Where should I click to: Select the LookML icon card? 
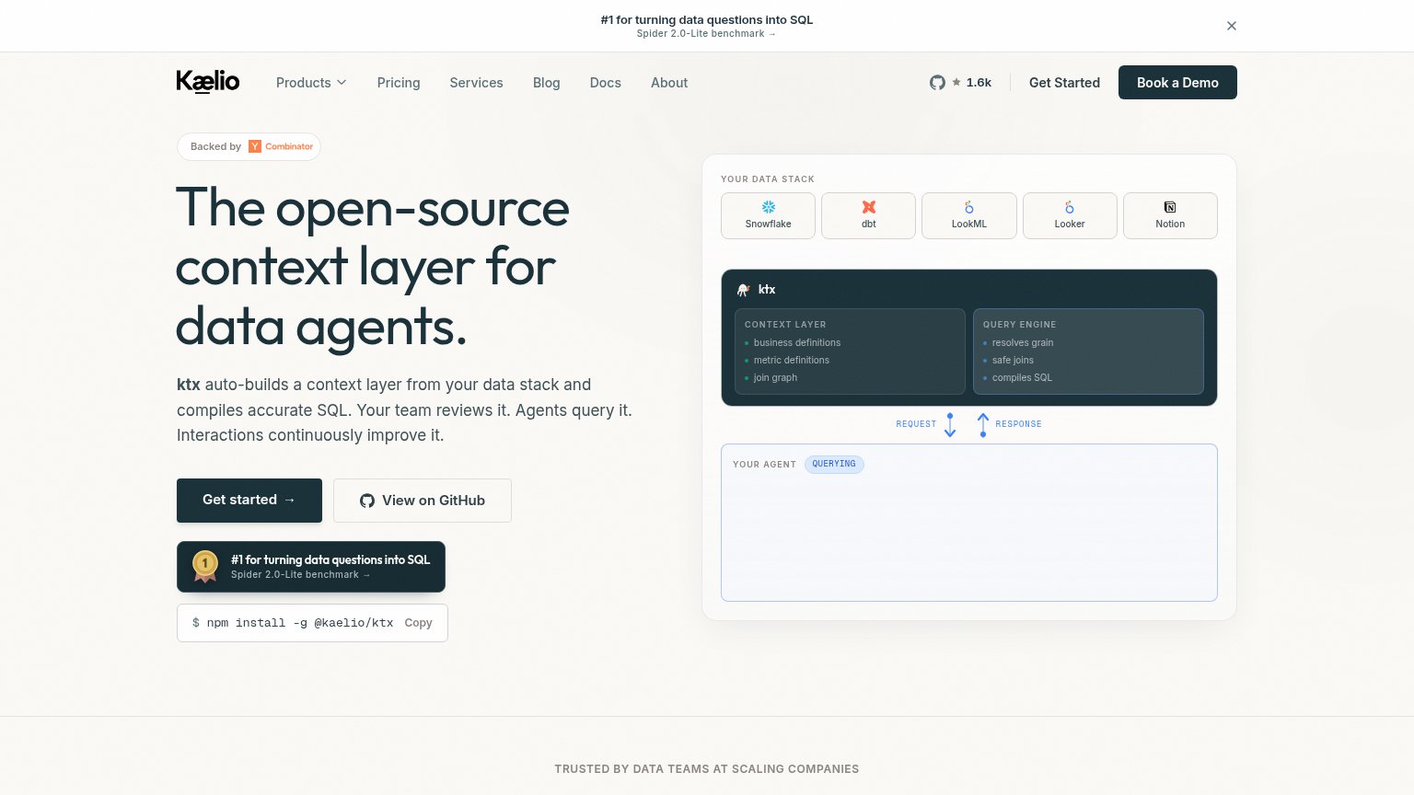(x=968, y=215)
